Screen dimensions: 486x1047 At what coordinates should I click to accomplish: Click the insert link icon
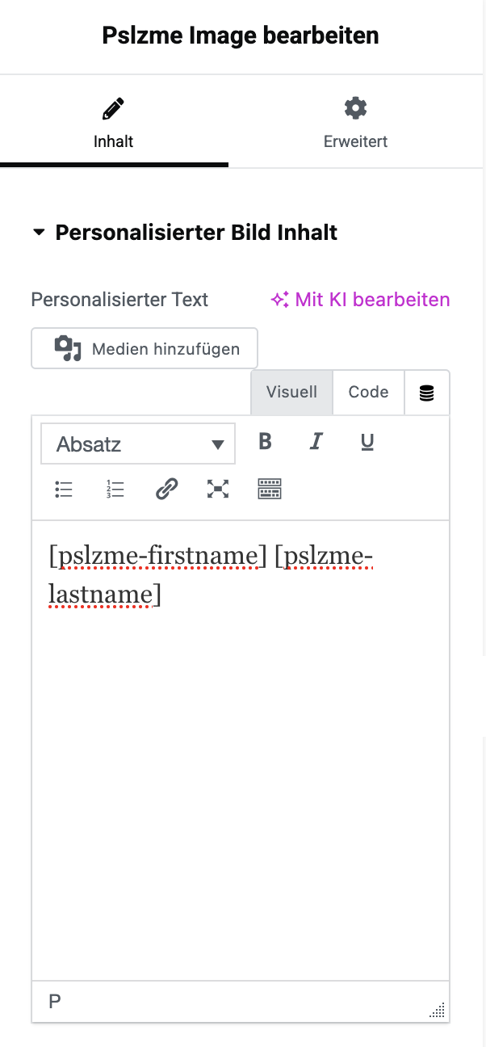[166, 489]
